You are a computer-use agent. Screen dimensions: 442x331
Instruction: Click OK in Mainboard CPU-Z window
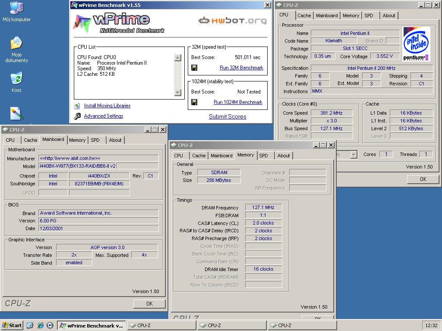[x=149, y=304]
